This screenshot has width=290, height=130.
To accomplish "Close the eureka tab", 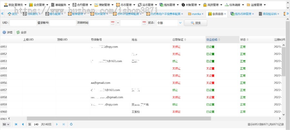I will point(203,14).
